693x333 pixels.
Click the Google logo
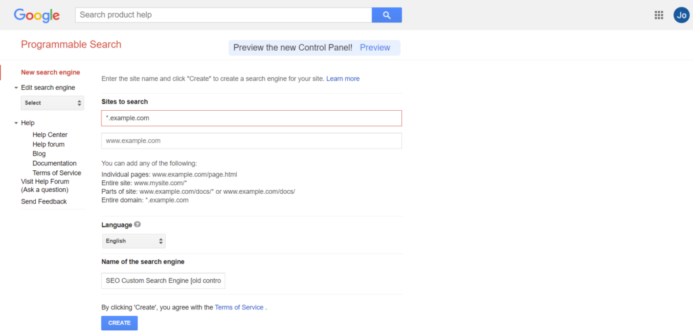[x=37, y=16]
